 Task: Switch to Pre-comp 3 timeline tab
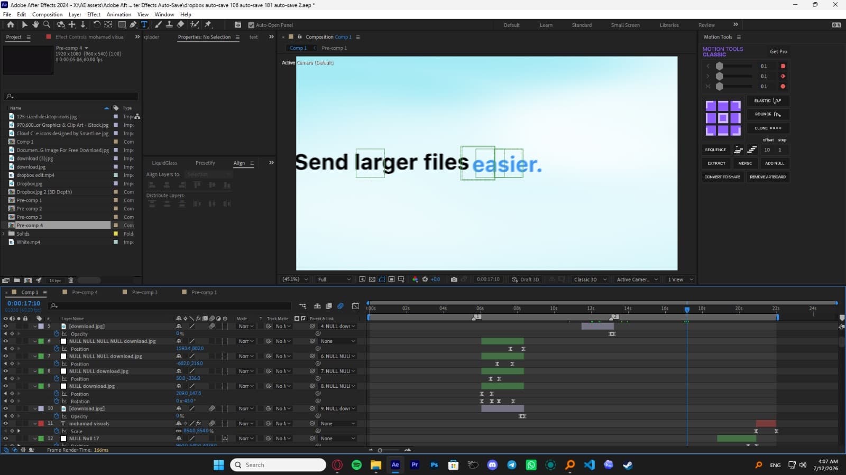[144, 292]
